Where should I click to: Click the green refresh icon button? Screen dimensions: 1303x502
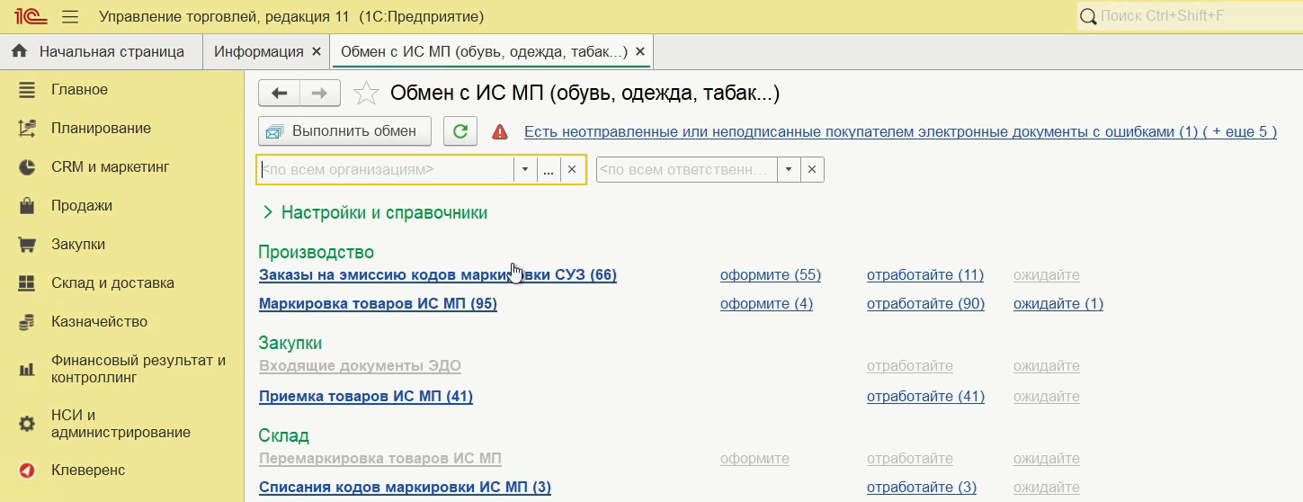(x=460, y=131)
